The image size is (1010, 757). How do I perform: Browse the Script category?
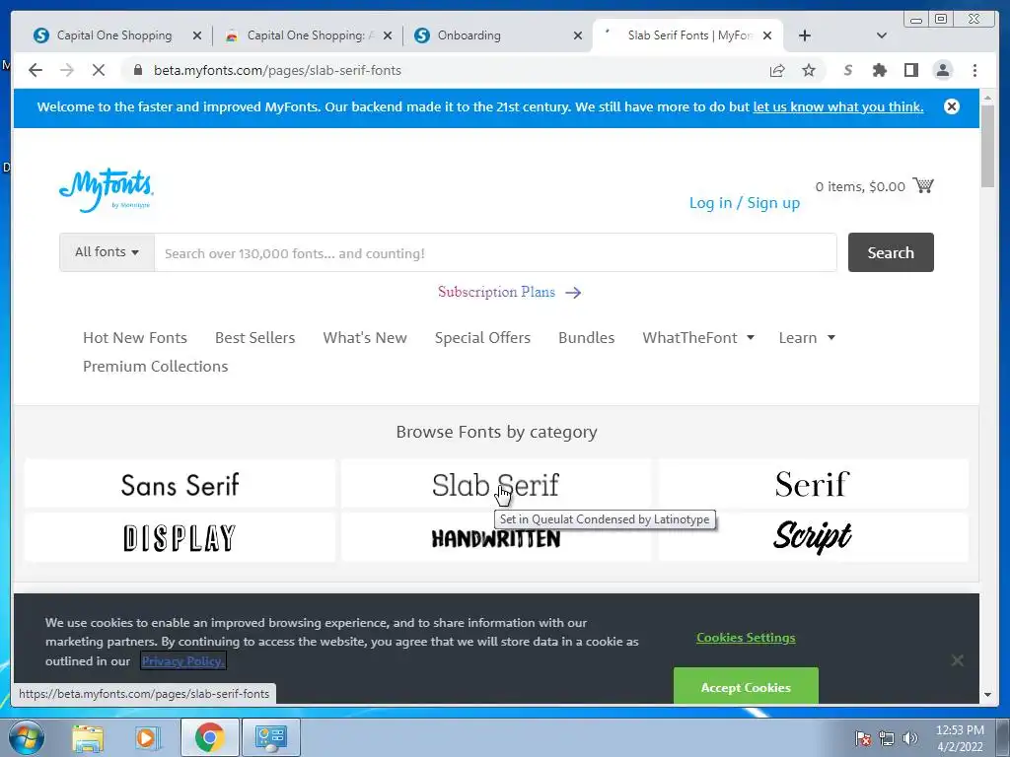(813, 537)
